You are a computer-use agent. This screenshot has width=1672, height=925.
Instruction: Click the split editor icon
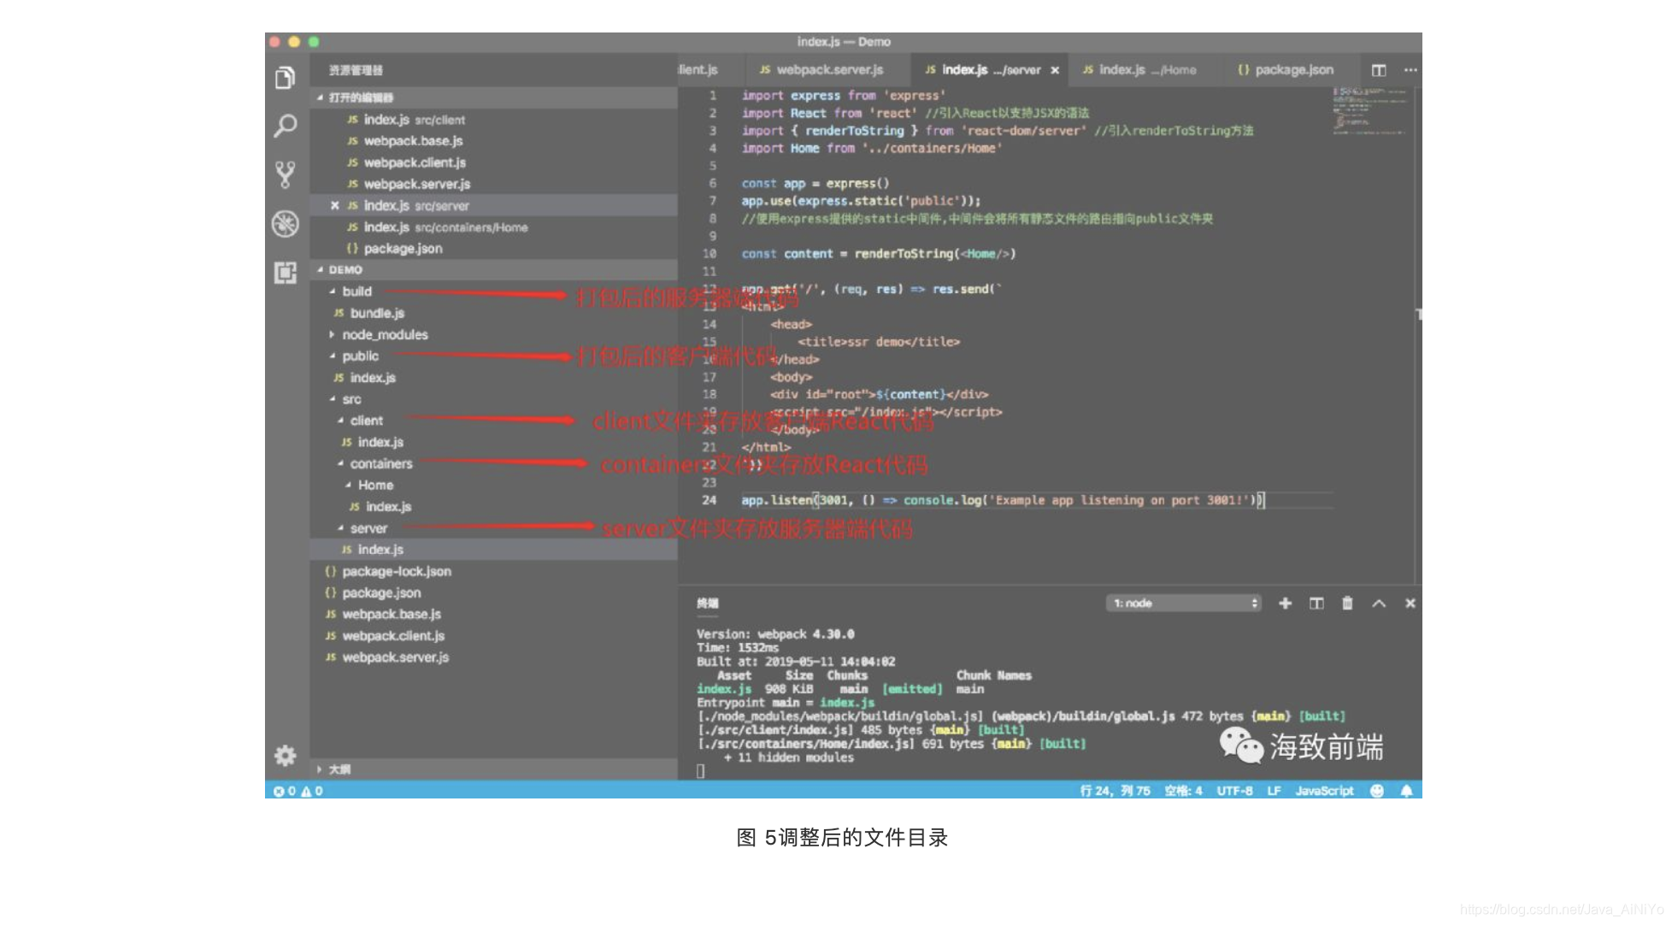point(1379,70)
